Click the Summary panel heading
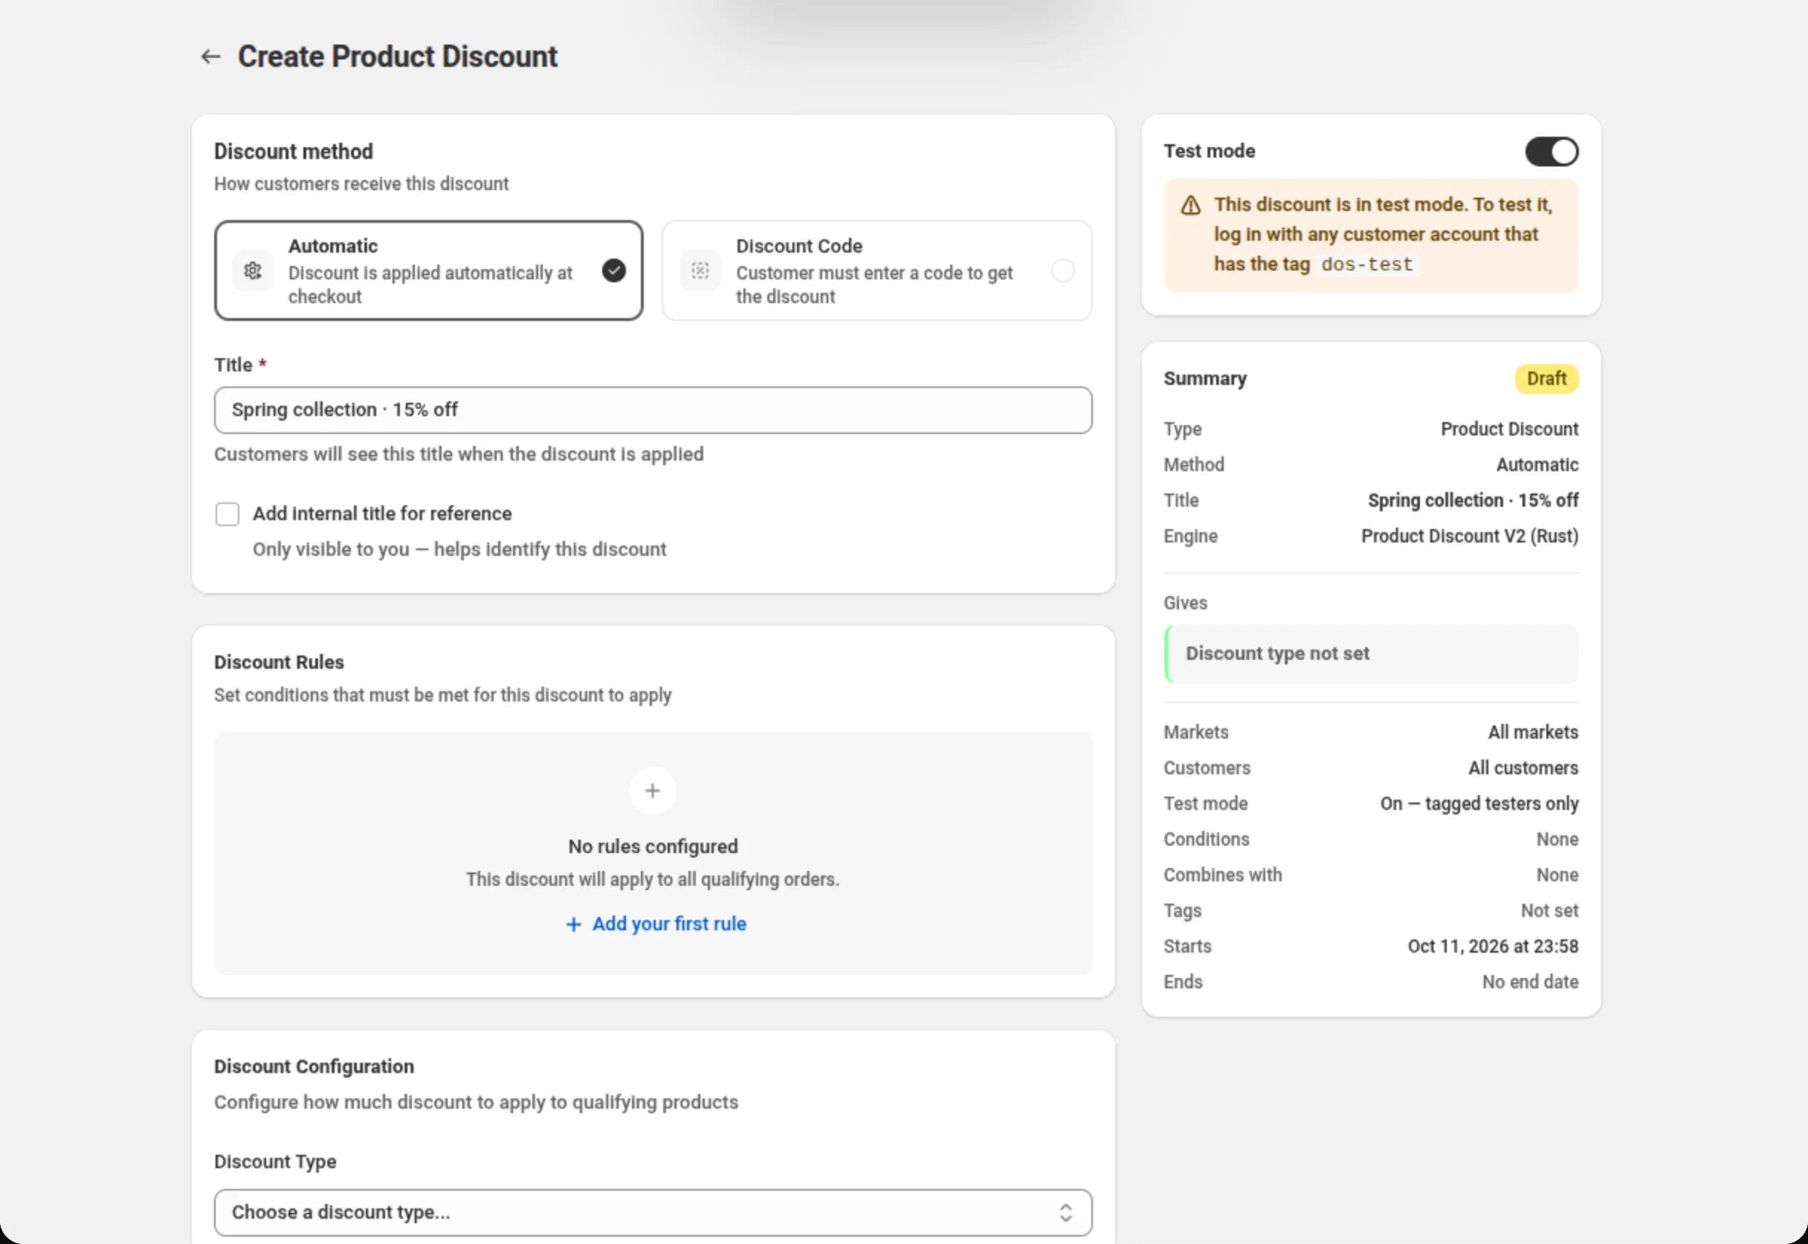1808x1244 pixels. (x=1204, y=379)
